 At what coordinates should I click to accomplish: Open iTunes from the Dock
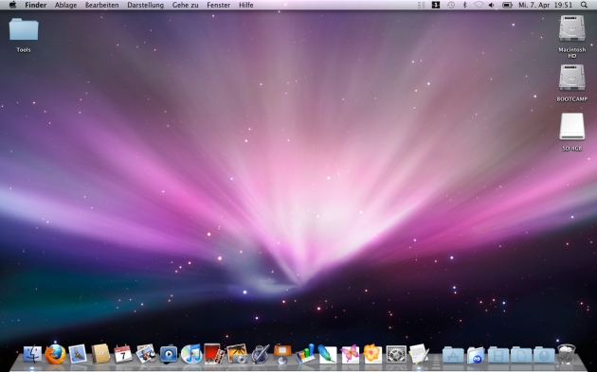[x=191, y=354]
